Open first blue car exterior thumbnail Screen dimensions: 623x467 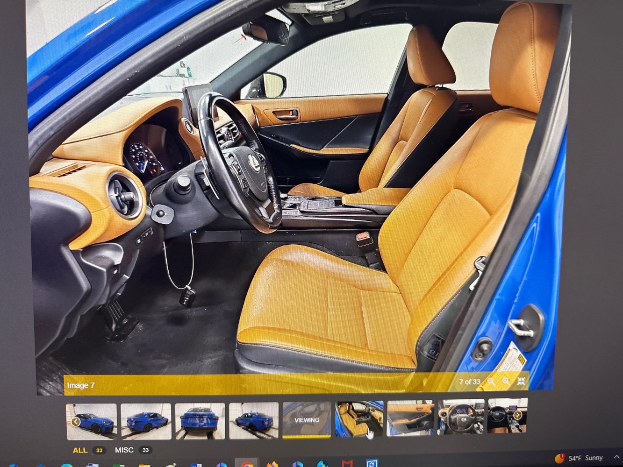[92, 421]
